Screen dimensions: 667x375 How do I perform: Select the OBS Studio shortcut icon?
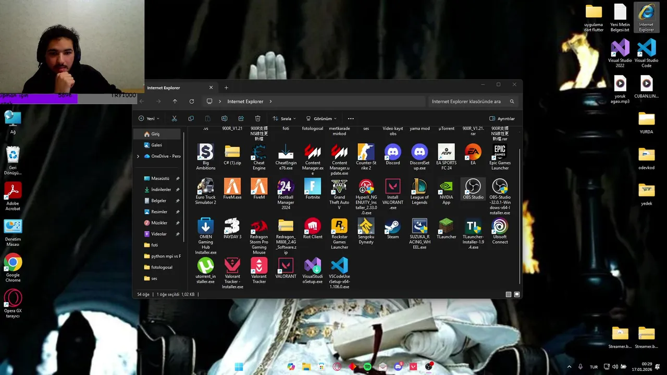pos(473,186)
